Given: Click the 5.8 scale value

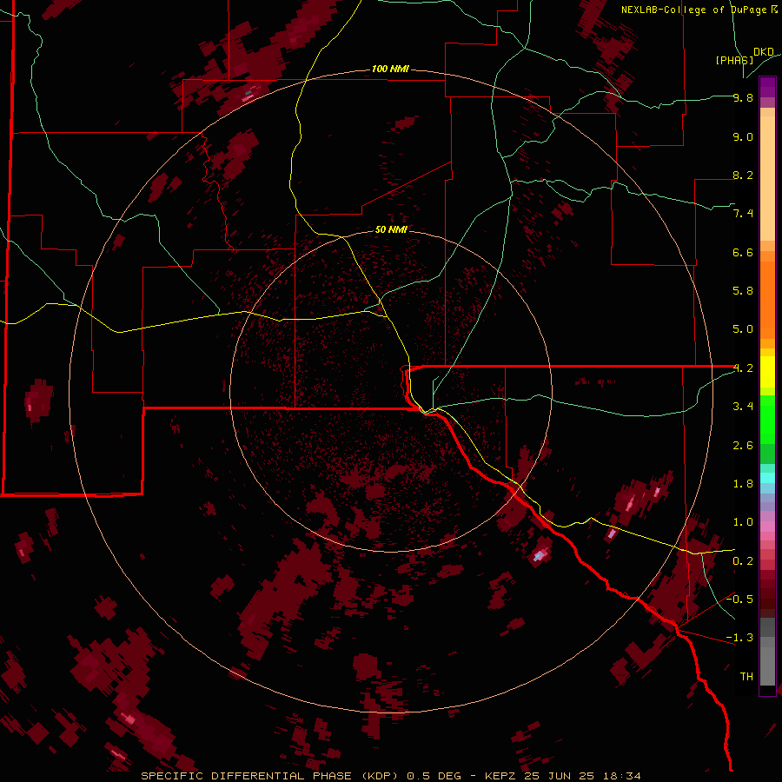Looking at the screenshot, I should click(743, 291).
